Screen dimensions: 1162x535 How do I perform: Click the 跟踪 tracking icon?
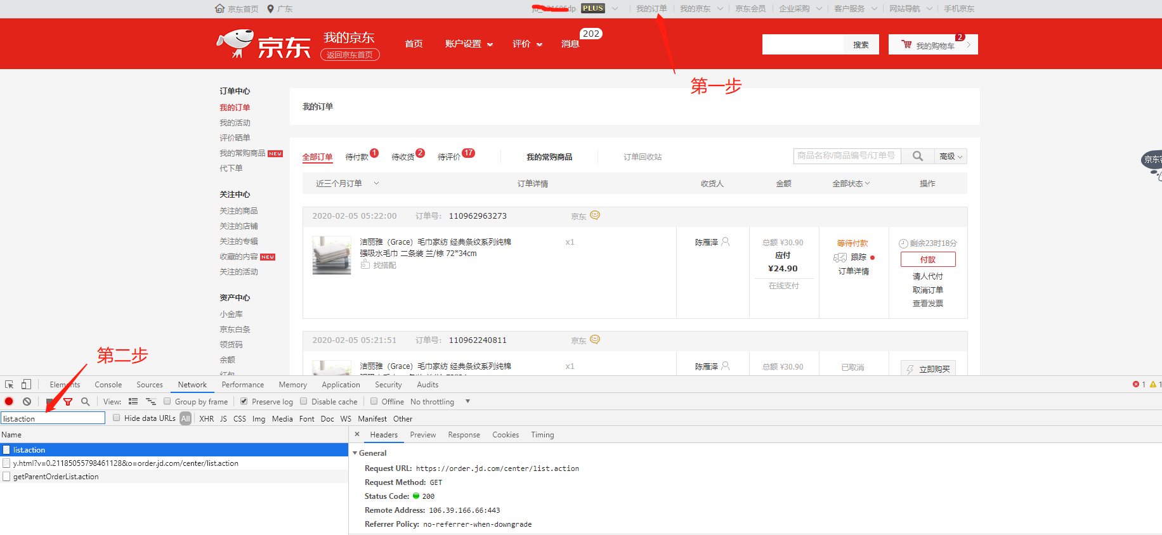point(840,257)
